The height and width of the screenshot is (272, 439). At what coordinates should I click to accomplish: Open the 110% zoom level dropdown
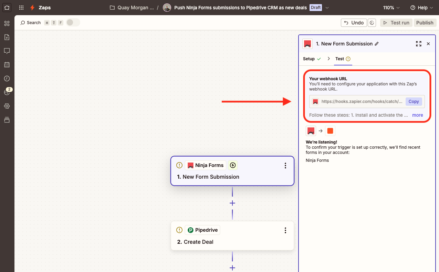pos(391,8)
